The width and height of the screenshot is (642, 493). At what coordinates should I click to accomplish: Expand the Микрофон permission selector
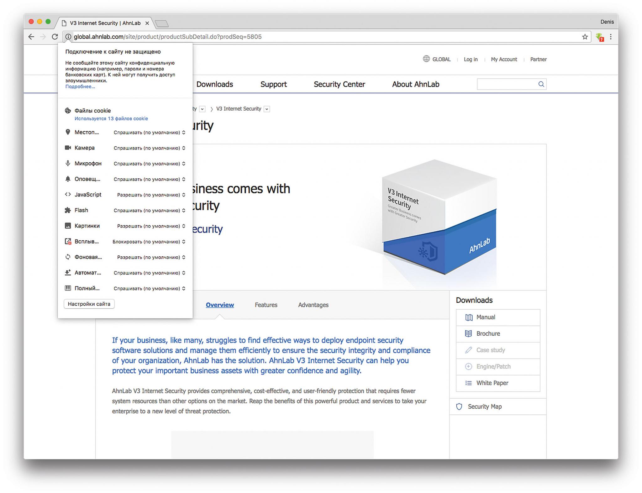coord(150,164)
